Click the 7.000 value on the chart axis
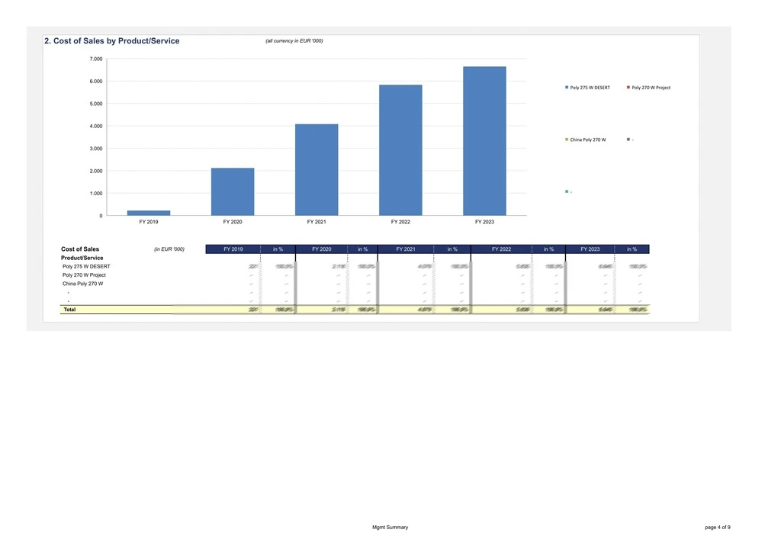Viewport: 781px width, 552px height. 96,59
